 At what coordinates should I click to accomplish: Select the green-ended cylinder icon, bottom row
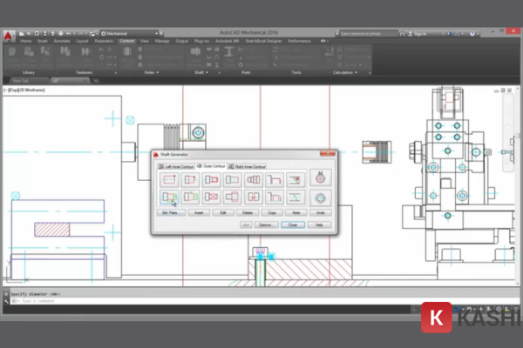tap(169, 197)
